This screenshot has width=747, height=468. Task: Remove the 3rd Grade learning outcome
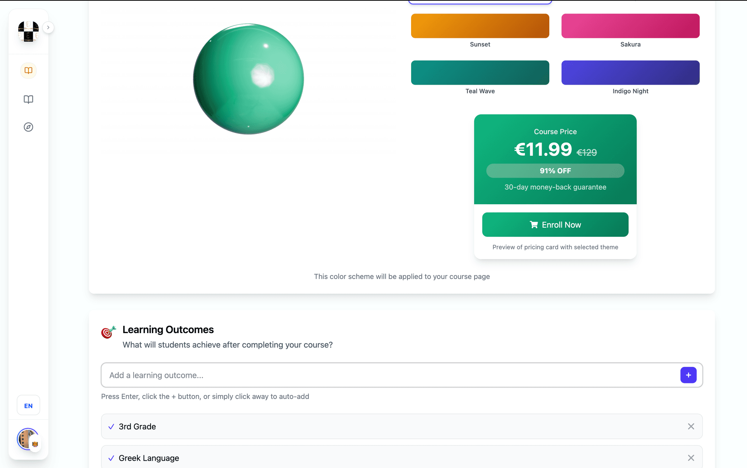click(691, 426)
